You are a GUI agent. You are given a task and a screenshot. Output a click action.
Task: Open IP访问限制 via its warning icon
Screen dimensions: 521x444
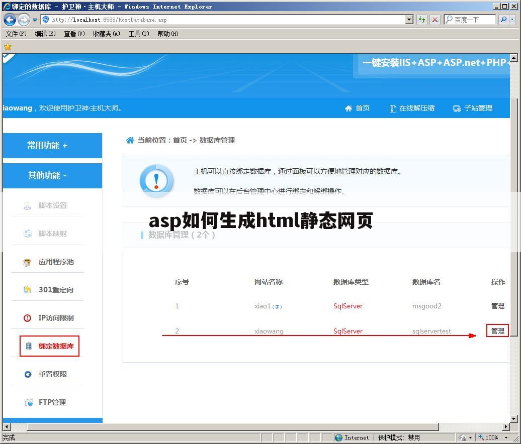coord(28,318)
